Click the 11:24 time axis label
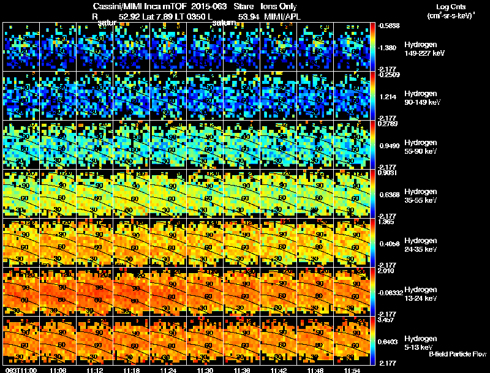490x373 pixels. click(x=168, y=371)
